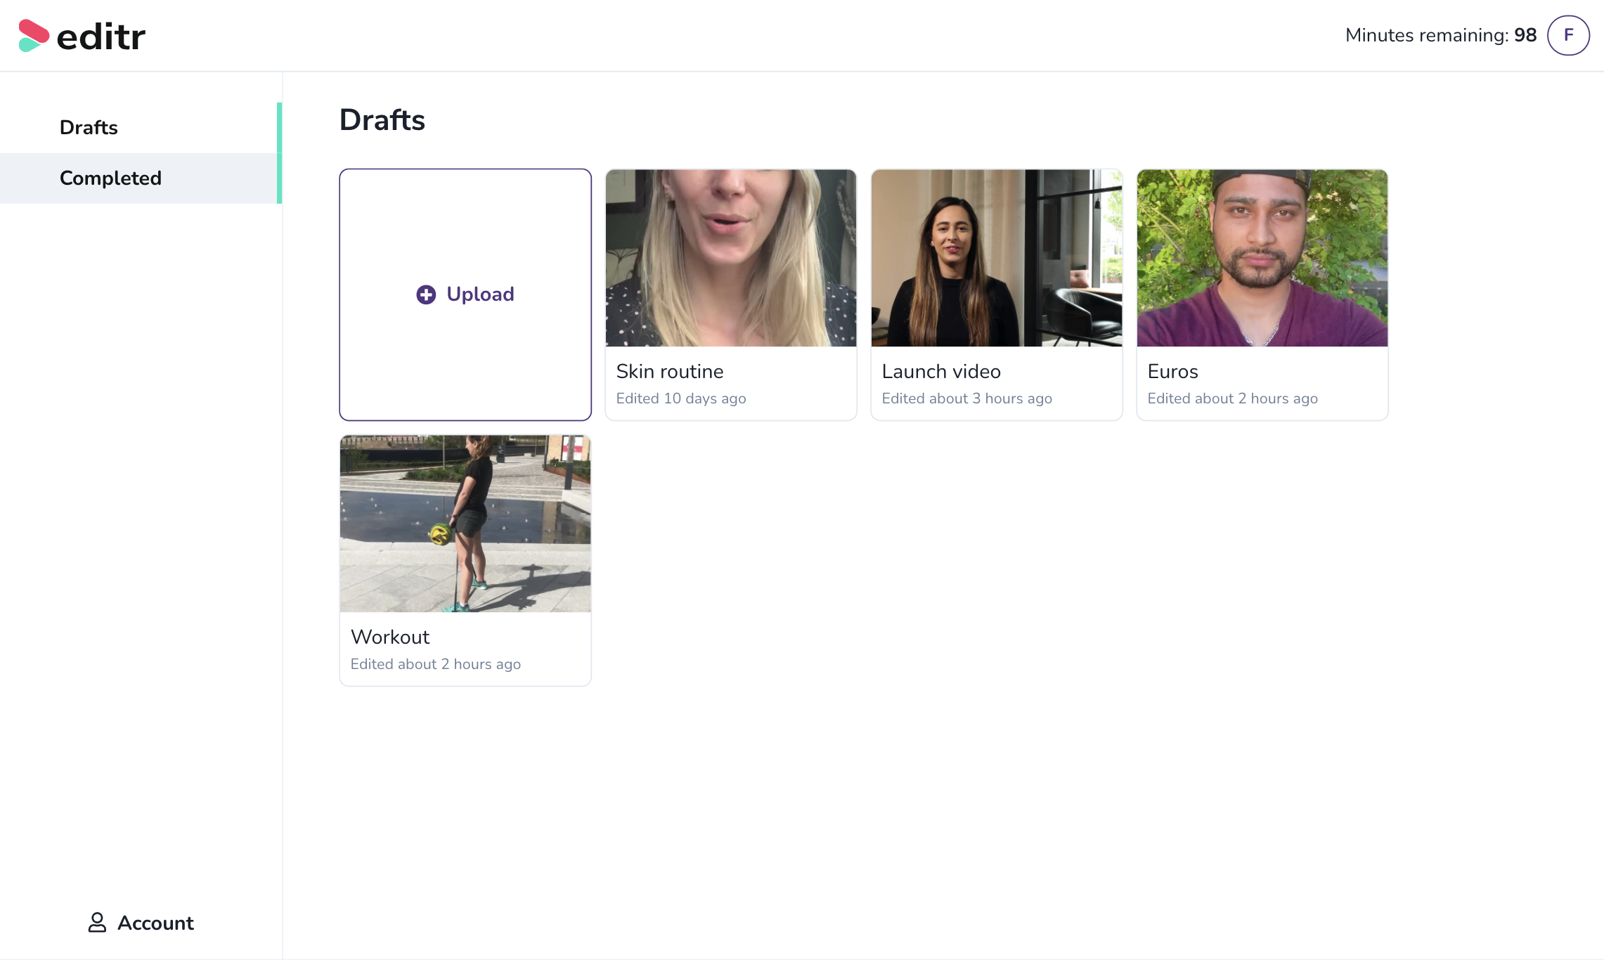The width and height of the screenshot is (1604, 960).
Task: Click the Minutes remaining: 98 label
Action: (1441, 35)
